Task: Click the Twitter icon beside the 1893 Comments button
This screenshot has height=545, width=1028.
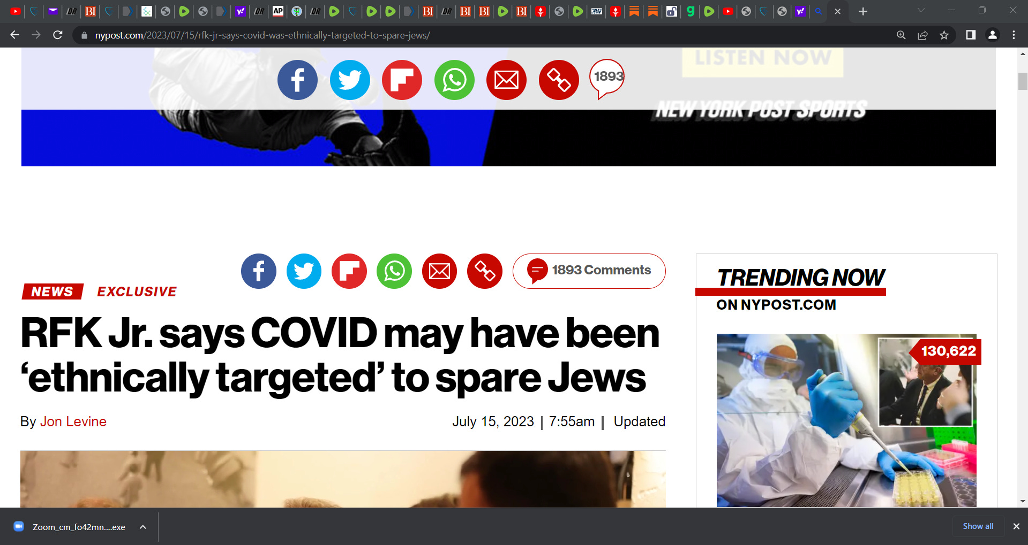Action: tap(304, 271)
